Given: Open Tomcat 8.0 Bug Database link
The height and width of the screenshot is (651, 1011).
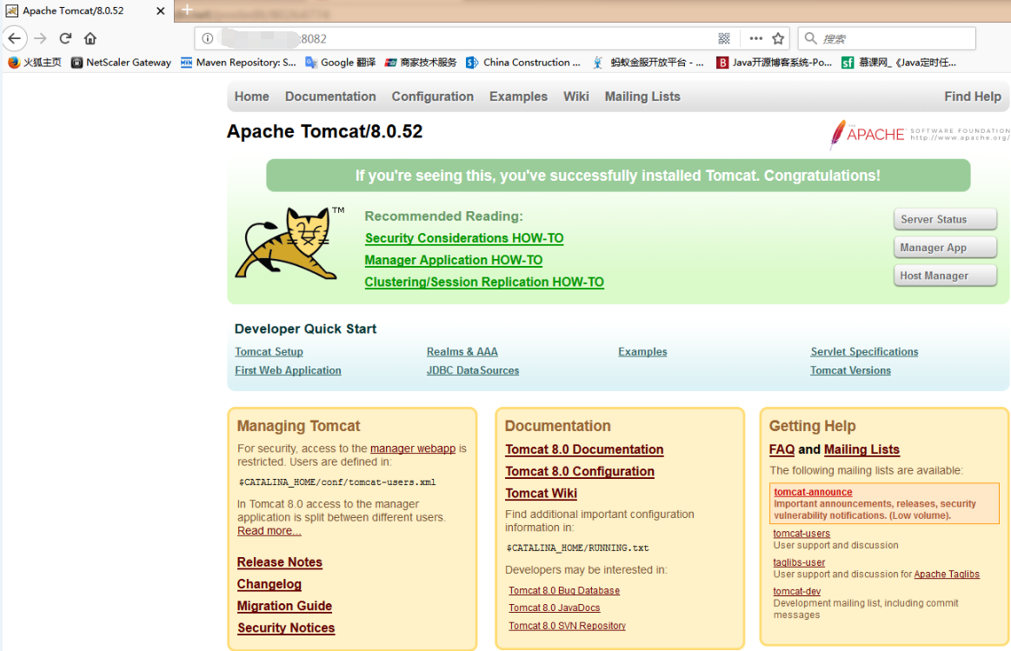Looking at the screenshot, I should 563,590.
